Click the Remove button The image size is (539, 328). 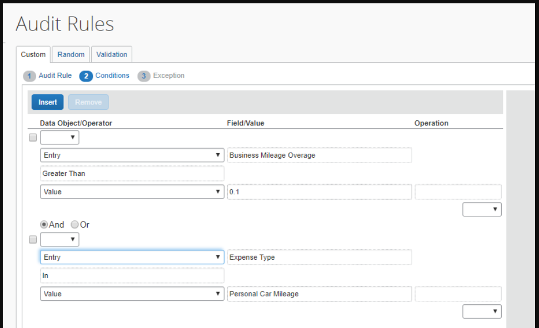point(88,102)
